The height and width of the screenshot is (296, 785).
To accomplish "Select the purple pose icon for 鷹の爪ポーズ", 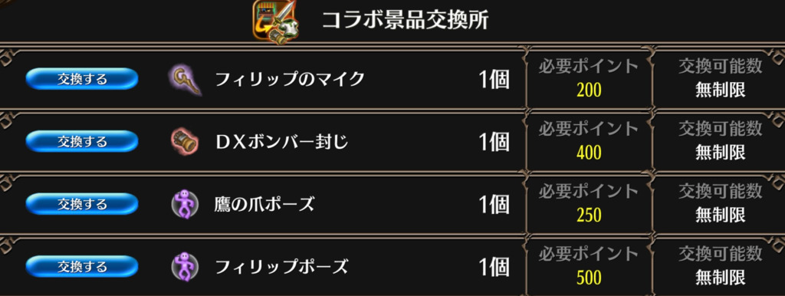I will click(185, 204).
